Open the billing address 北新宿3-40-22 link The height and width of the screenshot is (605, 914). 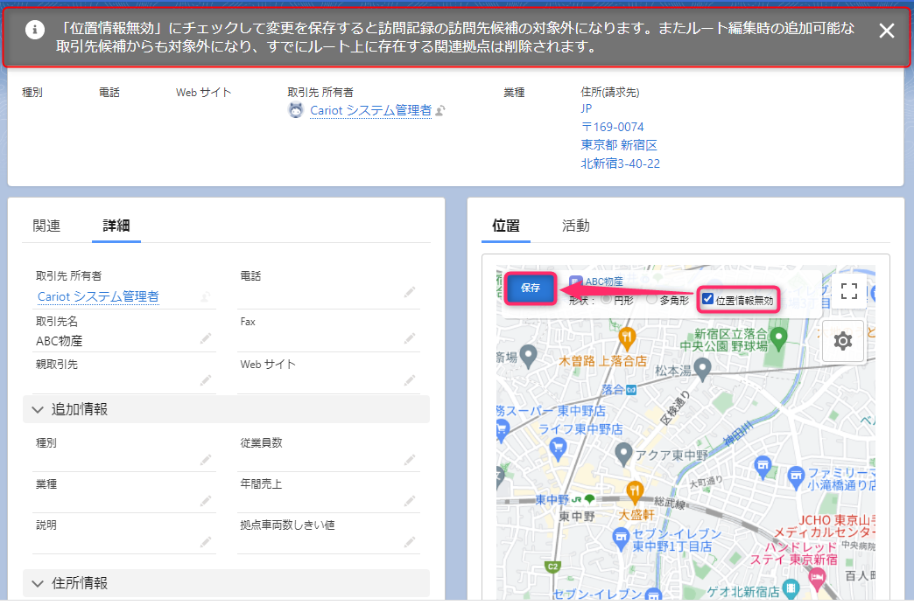click(620, 163)
